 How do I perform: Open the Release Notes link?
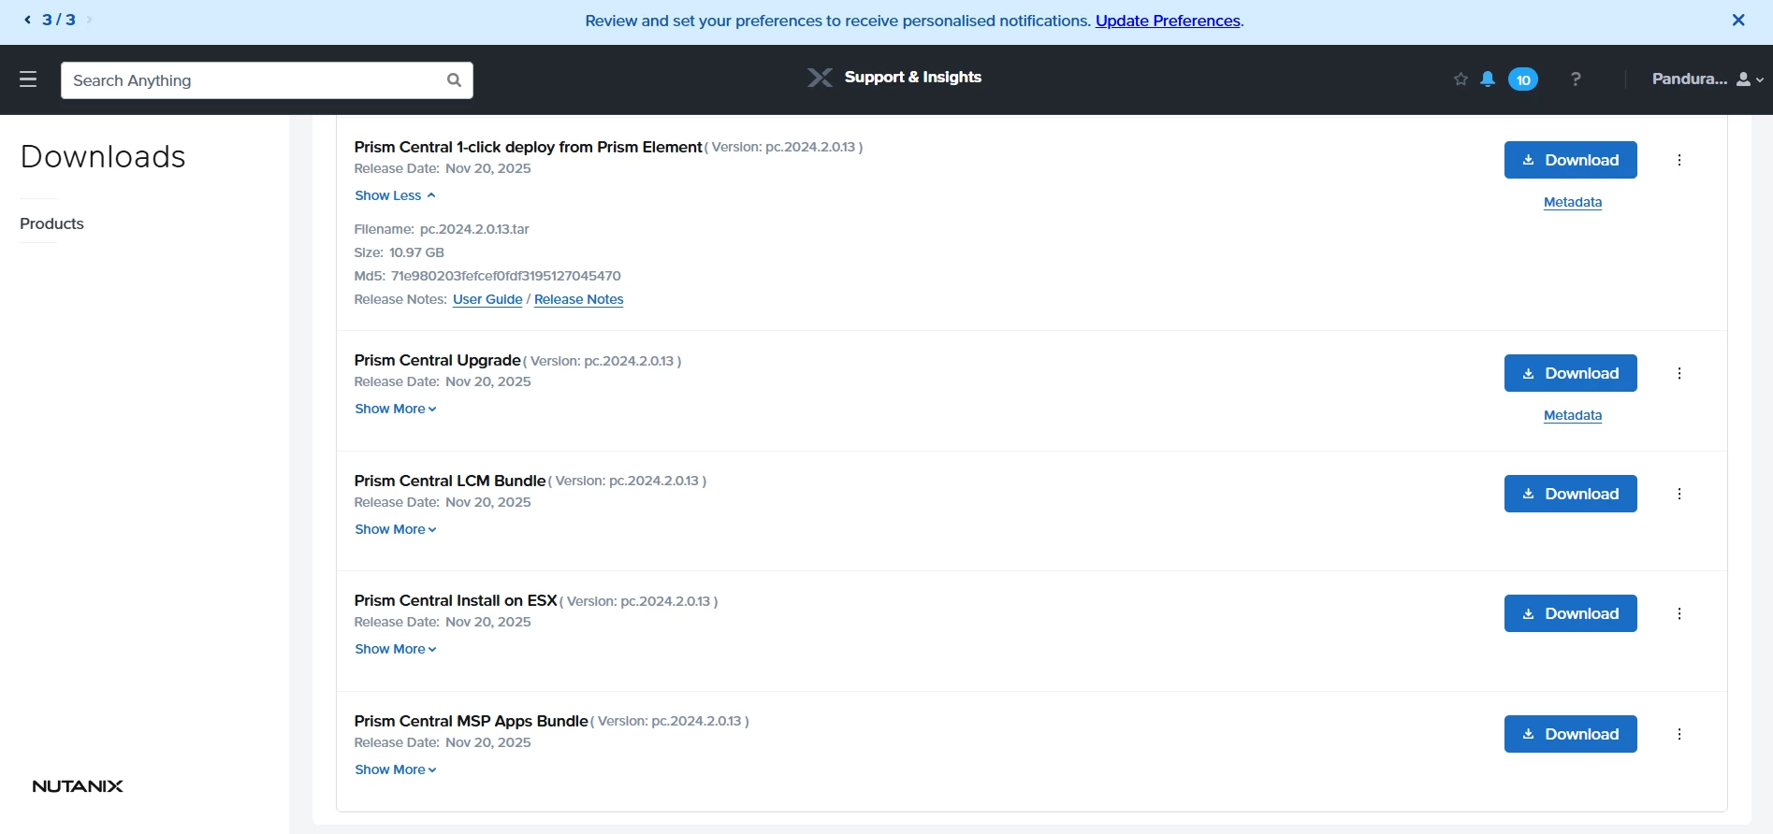578,299
